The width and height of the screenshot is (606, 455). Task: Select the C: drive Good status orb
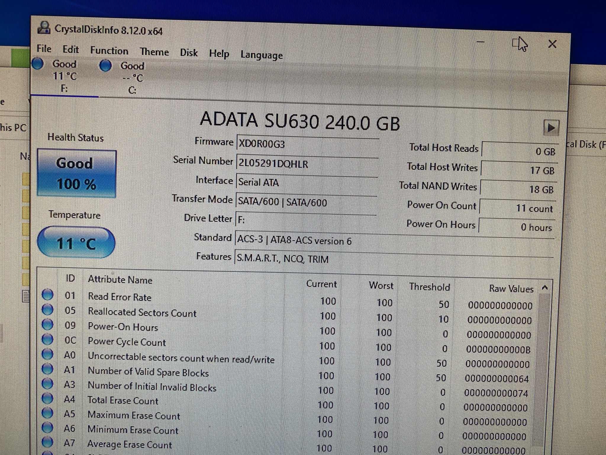point(105,65)
